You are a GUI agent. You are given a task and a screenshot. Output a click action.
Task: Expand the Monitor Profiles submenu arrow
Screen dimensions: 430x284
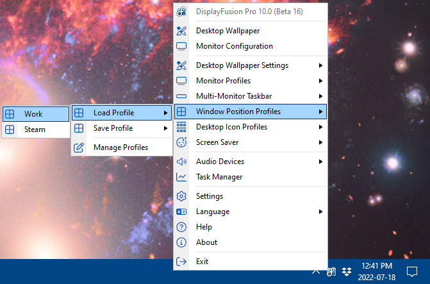320,81
